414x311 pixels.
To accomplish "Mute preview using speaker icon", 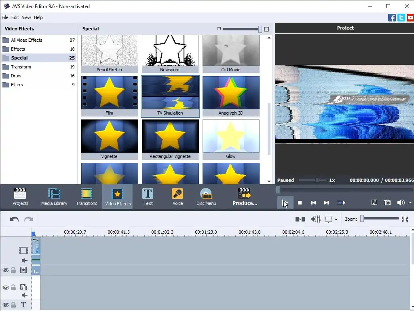I will tap(401, 202).
